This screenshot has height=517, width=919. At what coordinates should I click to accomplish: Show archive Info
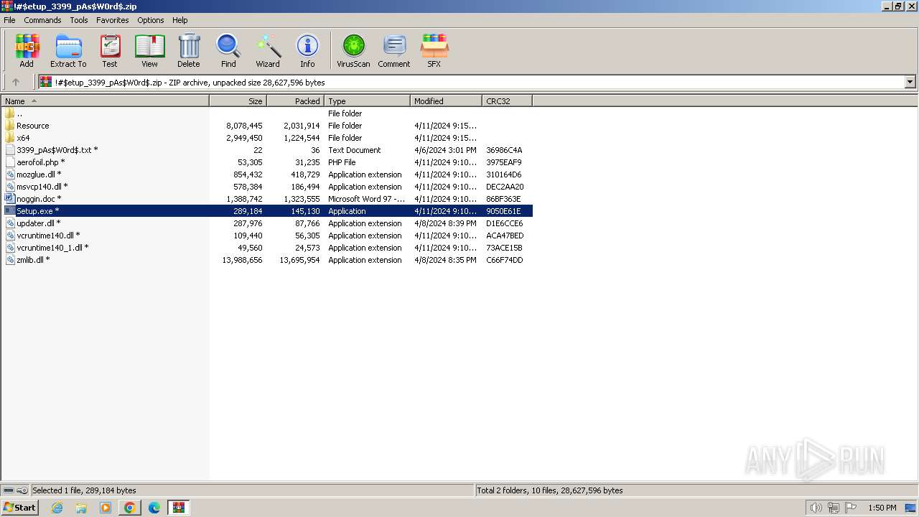(x=307, y=51)
